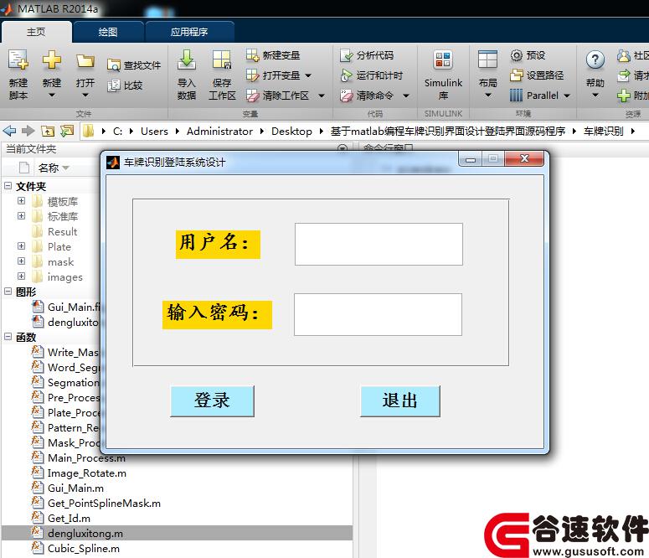Screen dimensions: 649x558
Task: Collapse the 文件夹 group
Action: [x=8, y=186]
